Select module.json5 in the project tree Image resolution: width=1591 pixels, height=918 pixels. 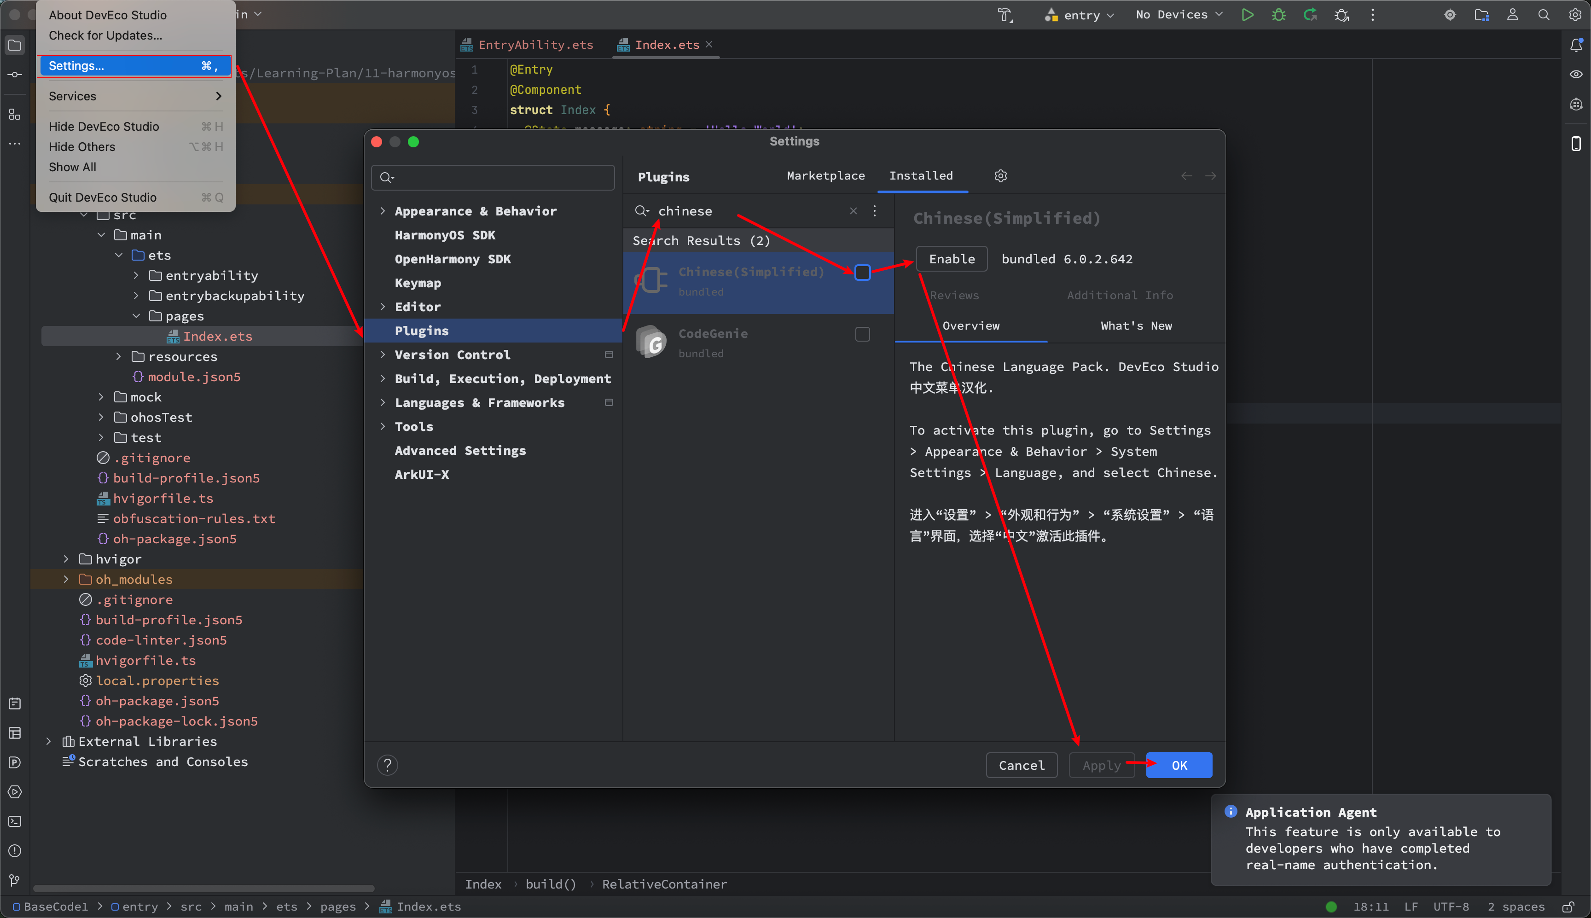coord(186,377)
